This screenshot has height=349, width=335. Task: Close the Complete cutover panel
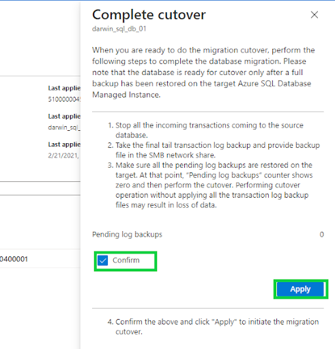coord(315,15)
